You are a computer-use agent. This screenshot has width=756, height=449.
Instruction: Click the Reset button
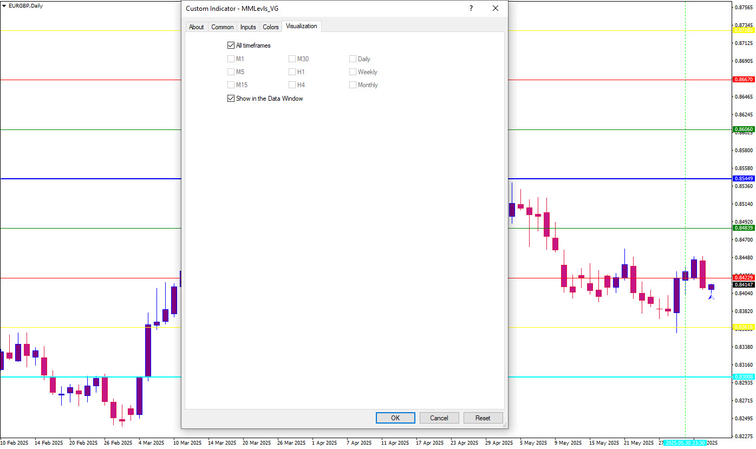(483, 418)
